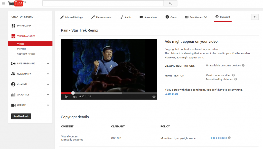Click Monetised by copyright owner policy text
The width and height of the screenshot is (263, 149).
[x=179, y=138]
